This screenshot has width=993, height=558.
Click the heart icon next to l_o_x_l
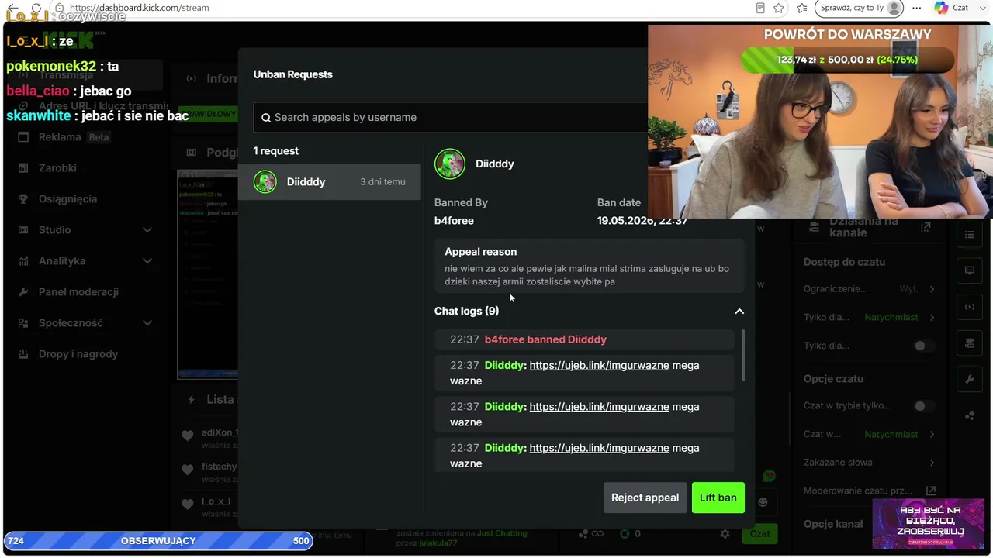point(187,505)
